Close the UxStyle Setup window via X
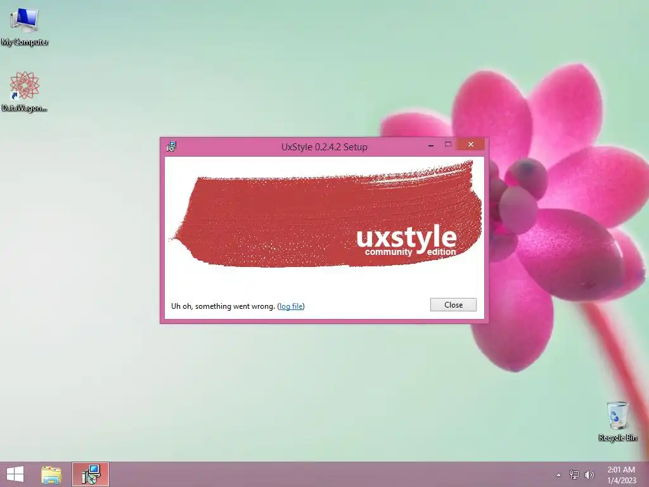 click(471, 144)
